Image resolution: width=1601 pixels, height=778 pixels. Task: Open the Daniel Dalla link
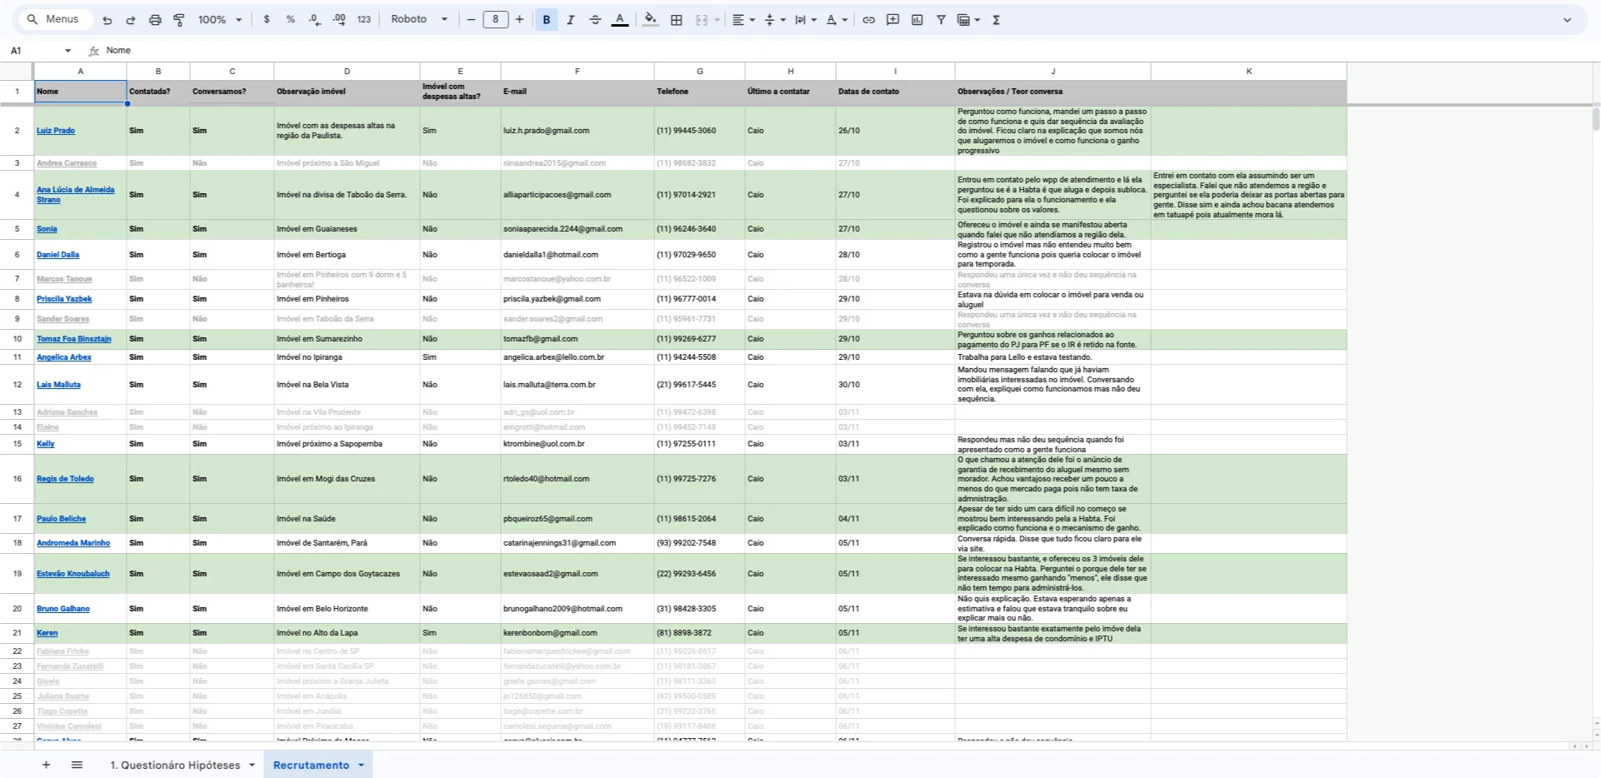(58, 255)
